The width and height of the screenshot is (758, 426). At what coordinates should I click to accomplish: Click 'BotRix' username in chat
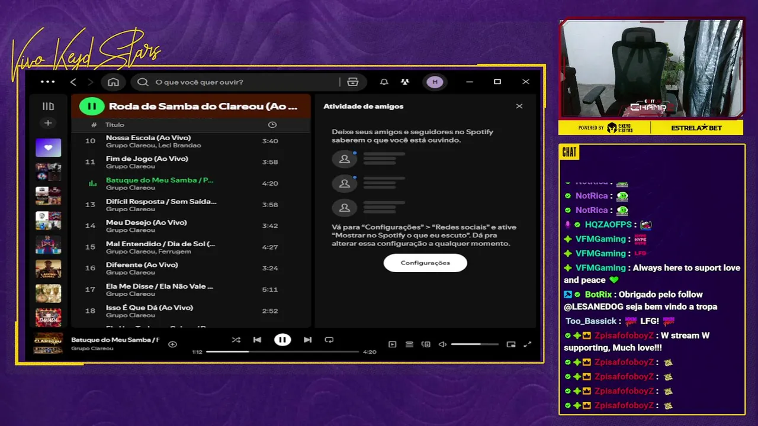[598, 295]
